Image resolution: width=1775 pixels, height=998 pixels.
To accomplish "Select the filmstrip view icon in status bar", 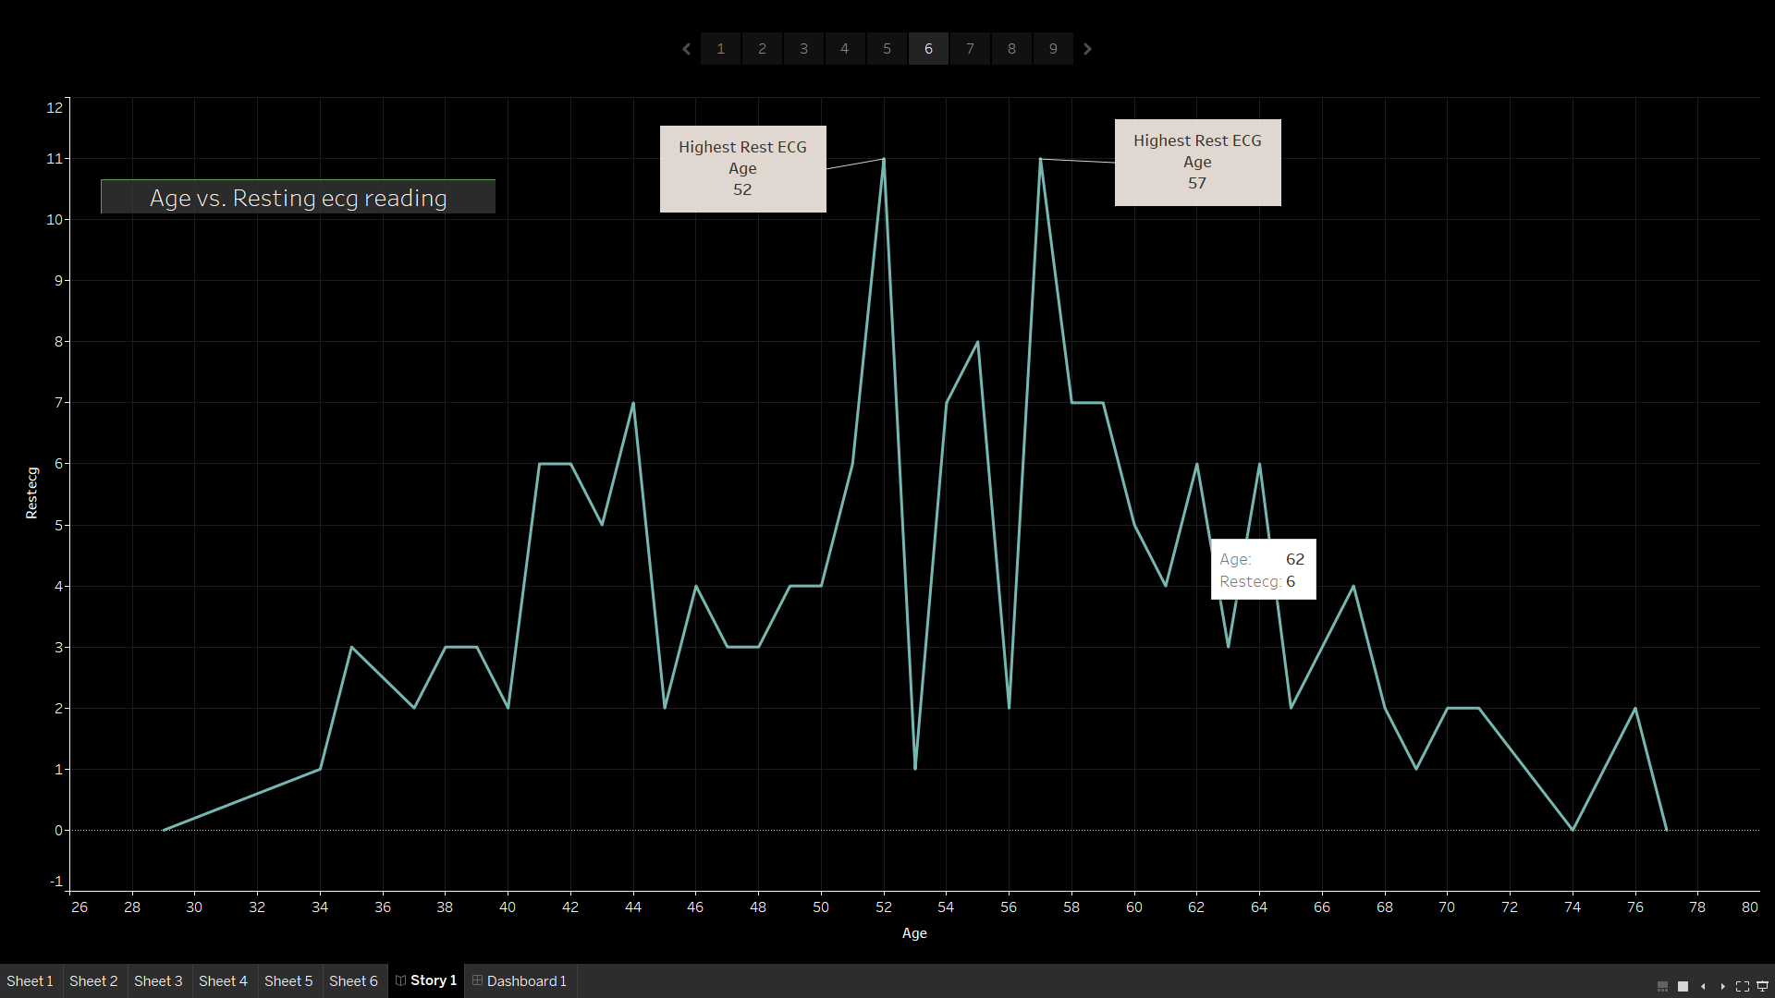I will coord(1662,986).
